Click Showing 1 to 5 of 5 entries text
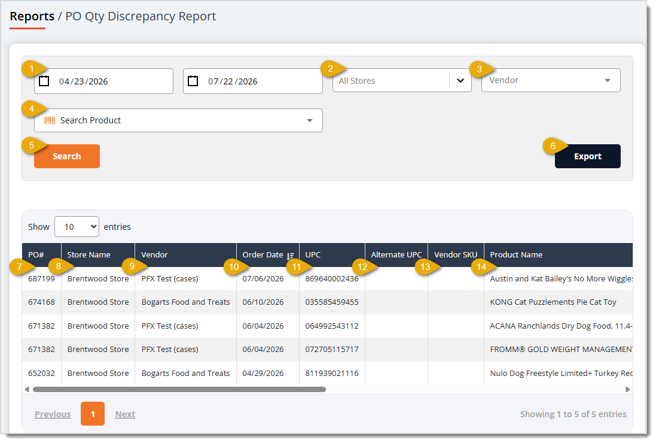Screen dimensions: 656x443 coord(573,414)
